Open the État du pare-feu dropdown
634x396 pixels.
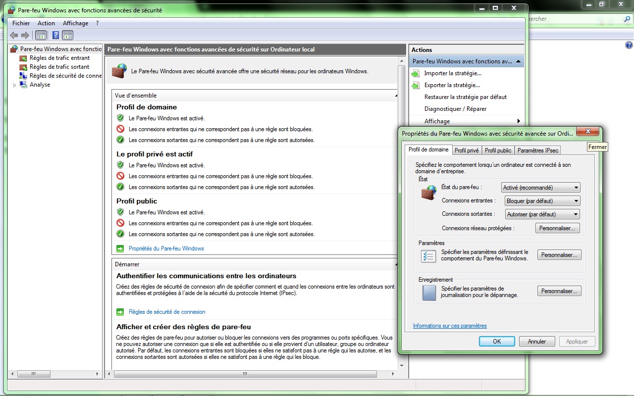(540, 188)
